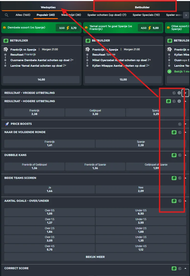Click the Price Boosts rocket icon
Screen dimensions: 190x276
pyautogui.click(x=7, y=124)
